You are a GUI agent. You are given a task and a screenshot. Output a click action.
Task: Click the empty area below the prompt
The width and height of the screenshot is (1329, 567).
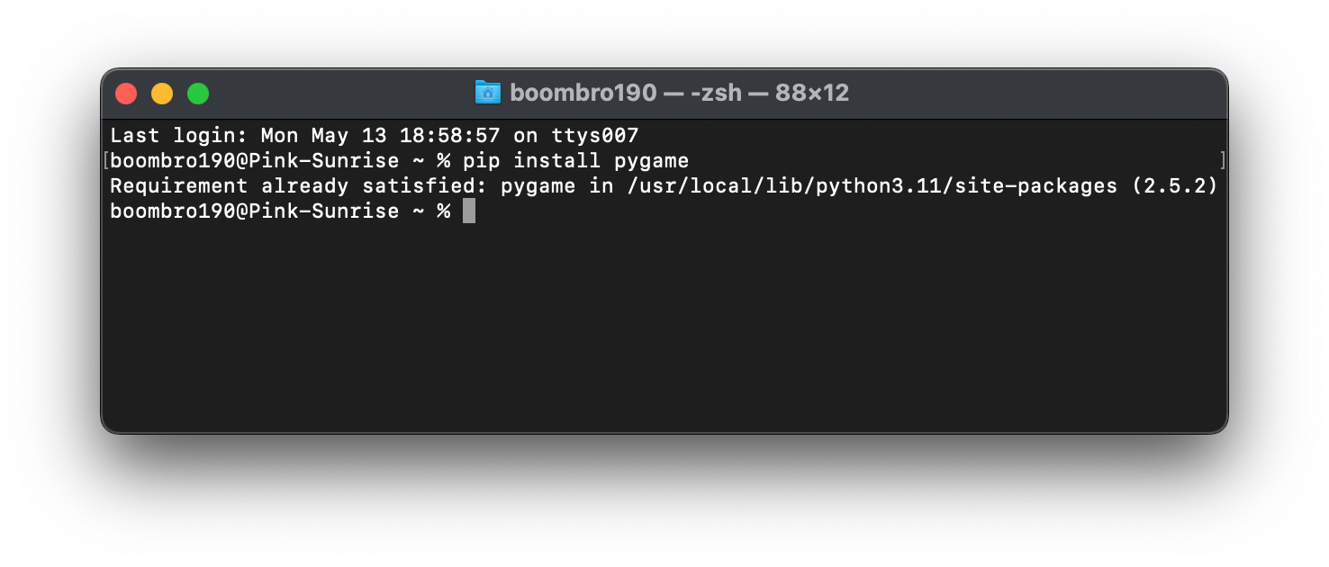pyautogui.click(x=664, y=333)
